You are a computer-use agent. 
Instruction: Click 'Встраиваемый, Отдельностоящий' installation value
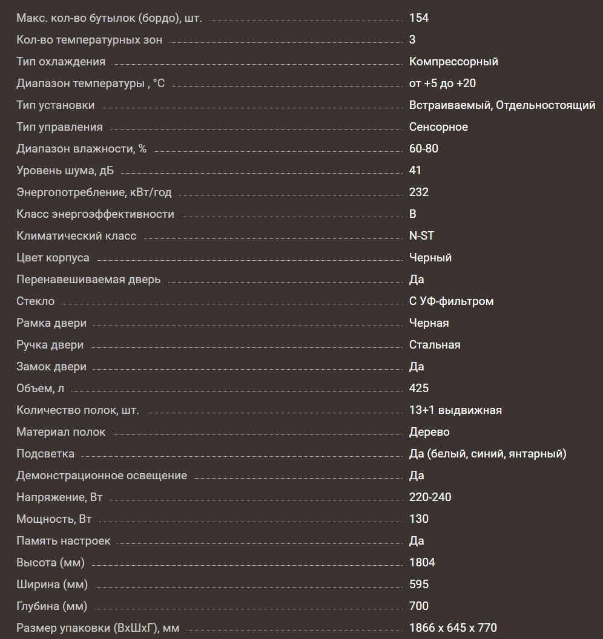coord(502,105)
